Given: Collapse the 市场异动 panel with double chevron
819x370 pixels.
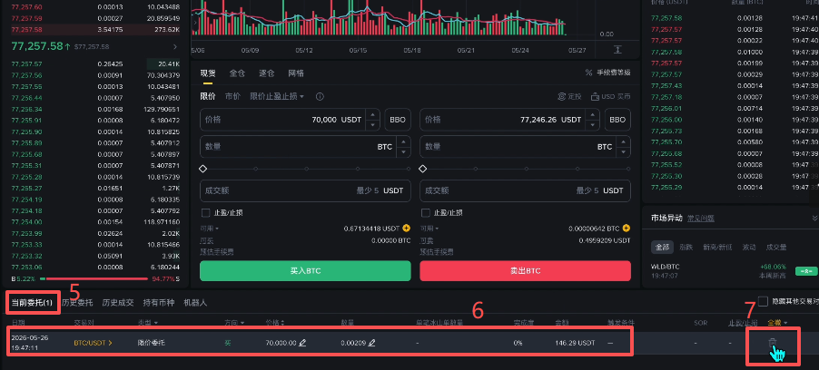Looking at the screenshot, I should (x=814, y=218).
